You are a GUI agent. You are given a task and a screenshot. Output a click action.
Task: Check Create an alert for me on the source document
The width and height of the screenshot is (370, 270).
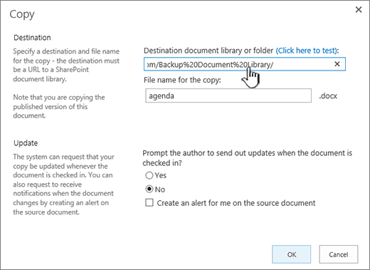point(149,203)
